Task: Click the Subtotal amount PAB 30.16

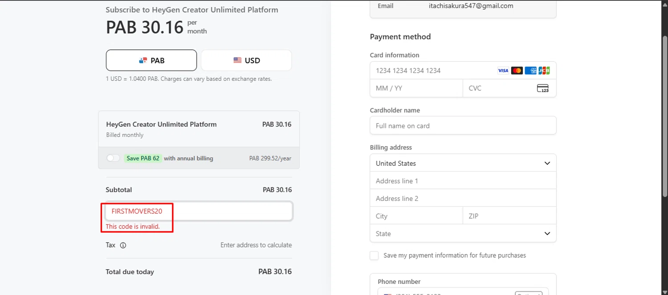Action: [277, 190]
